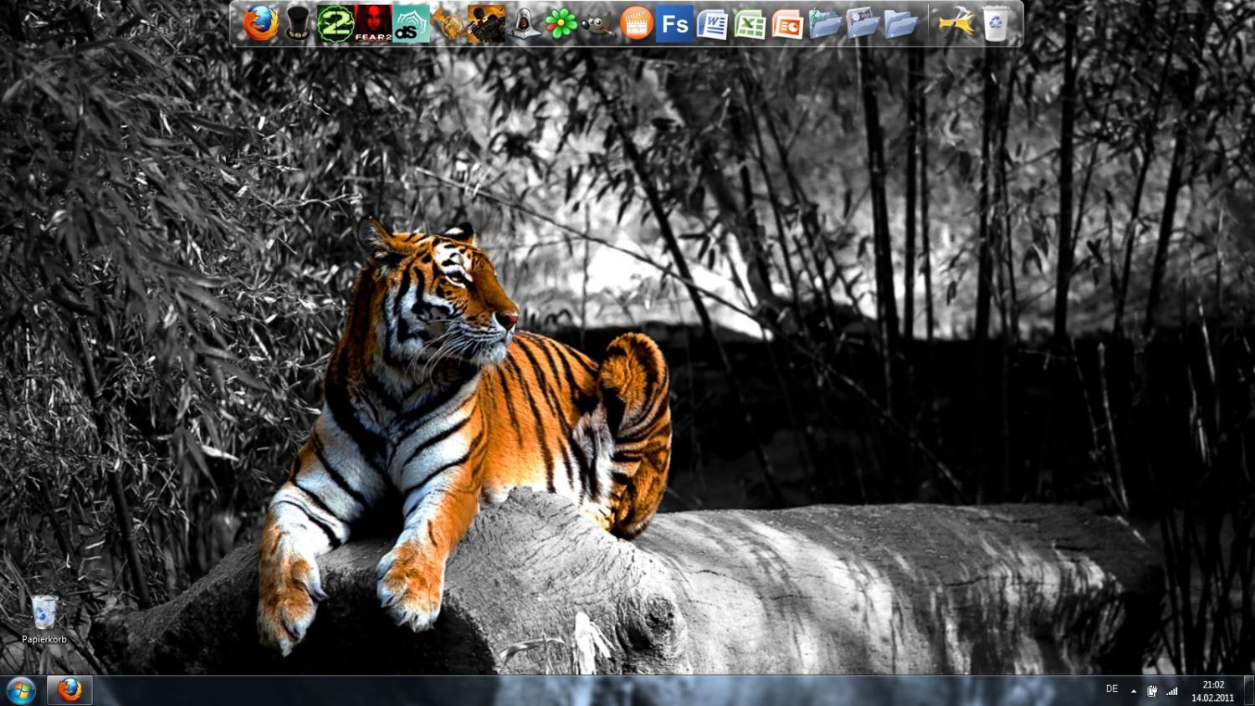Open the dock's recycle bin icon
The height and width of the screenshot is (706, 1255).
[995, 23]
